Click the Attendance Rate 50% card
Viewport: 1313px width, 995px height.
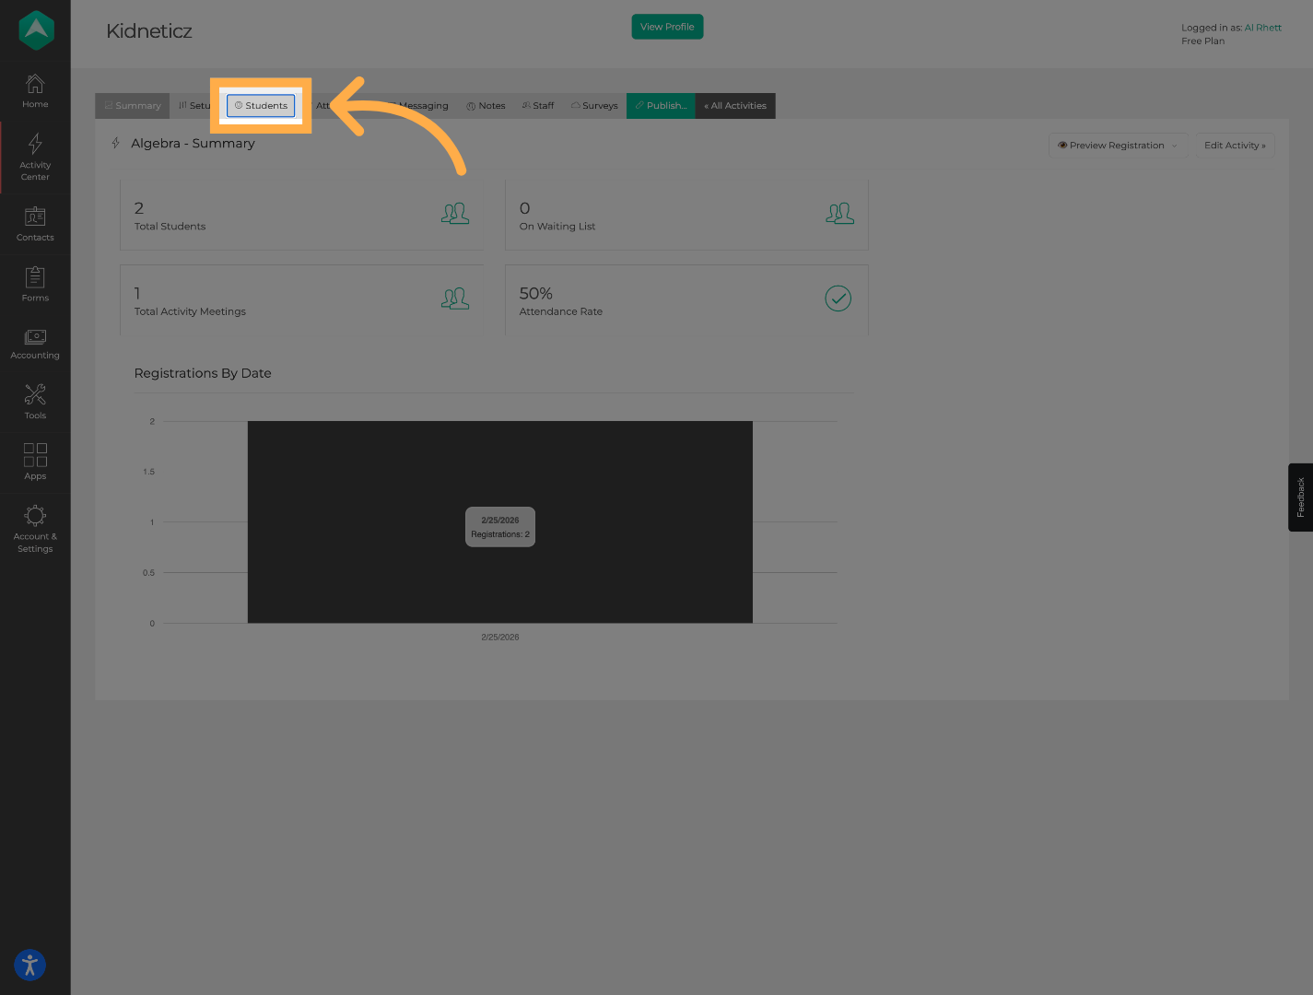tap(686, 299)
